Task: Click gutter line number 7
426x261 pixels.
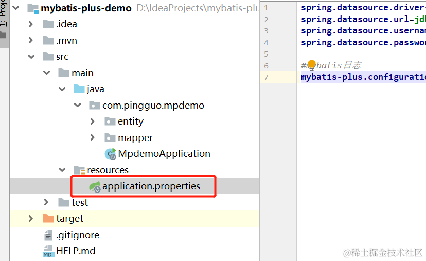Action: pyautogui.click(x=267, y=78)
